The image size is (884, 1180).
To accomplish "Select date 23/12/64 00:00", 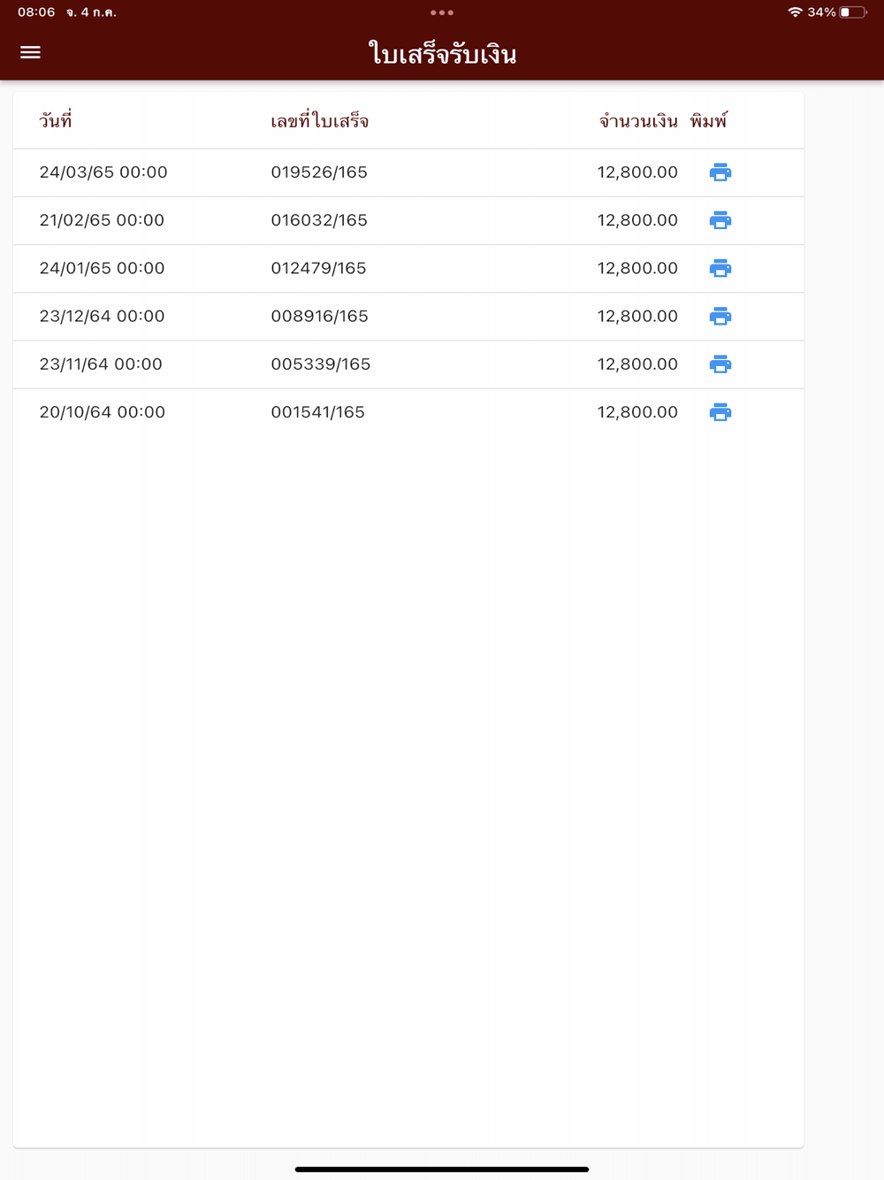I will (102, 316).
